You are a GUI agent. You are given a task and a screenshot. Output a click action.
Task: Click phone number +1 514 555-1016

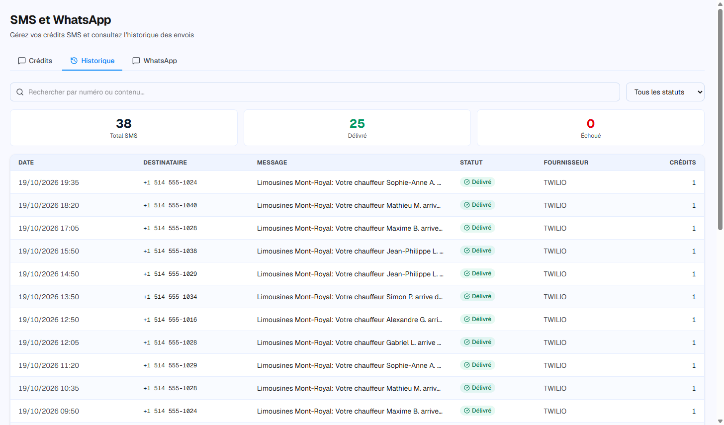coord(170,320)
